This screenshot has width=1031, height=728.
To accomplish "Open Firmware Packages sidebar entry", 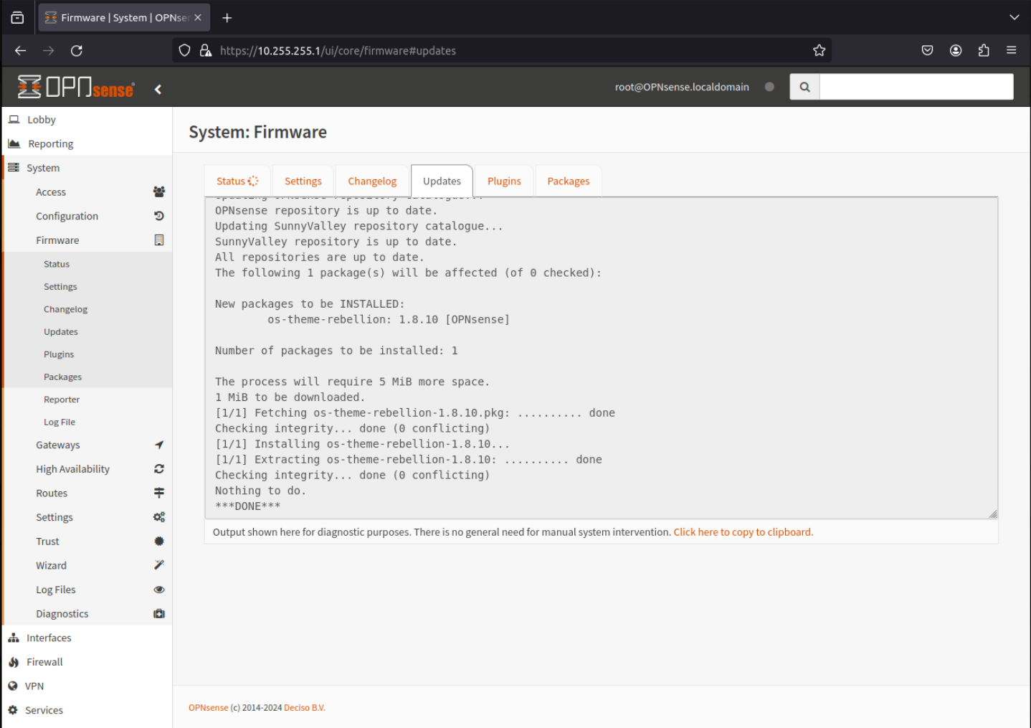I will click(x=62, y=377).
